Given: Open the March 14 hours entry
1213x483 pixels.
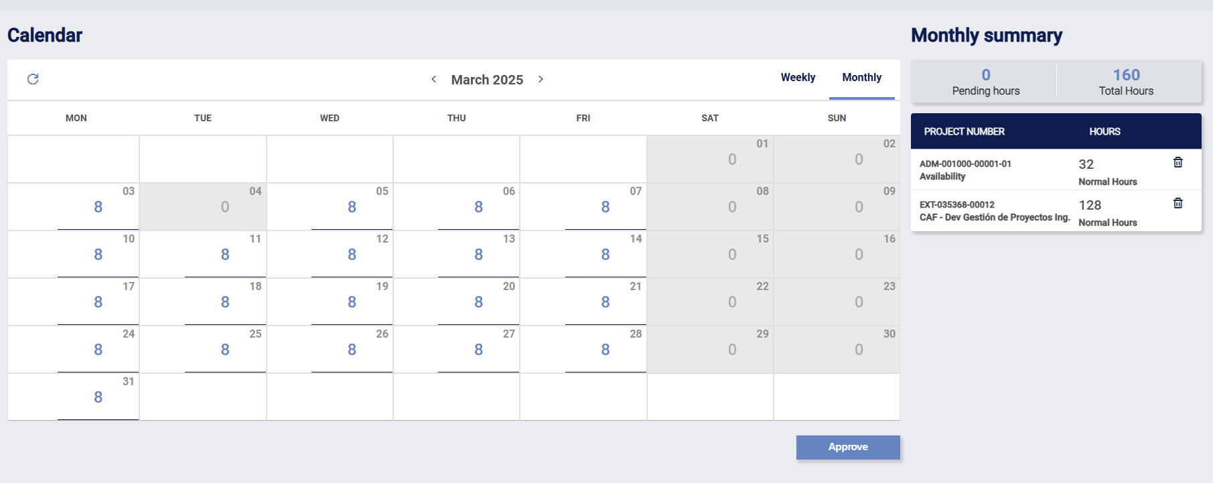Looking at the screenshot, I should pos(605,255).
